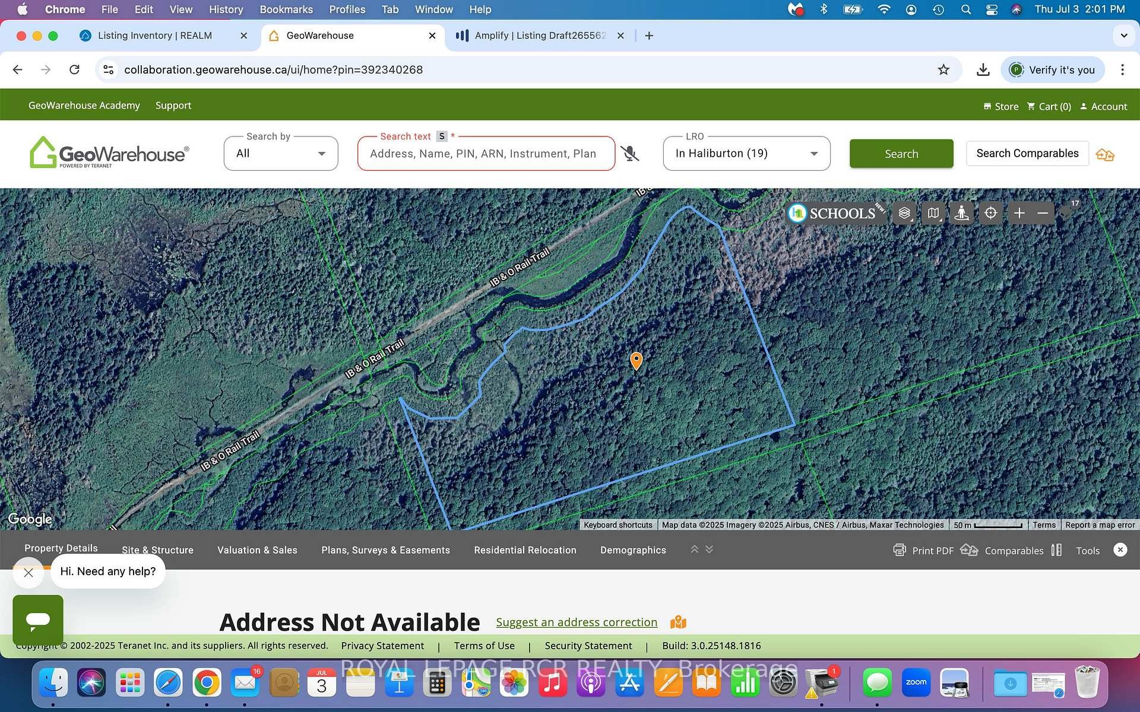
Task: Close the chat help bubble
Action: (x=28, y=573)
